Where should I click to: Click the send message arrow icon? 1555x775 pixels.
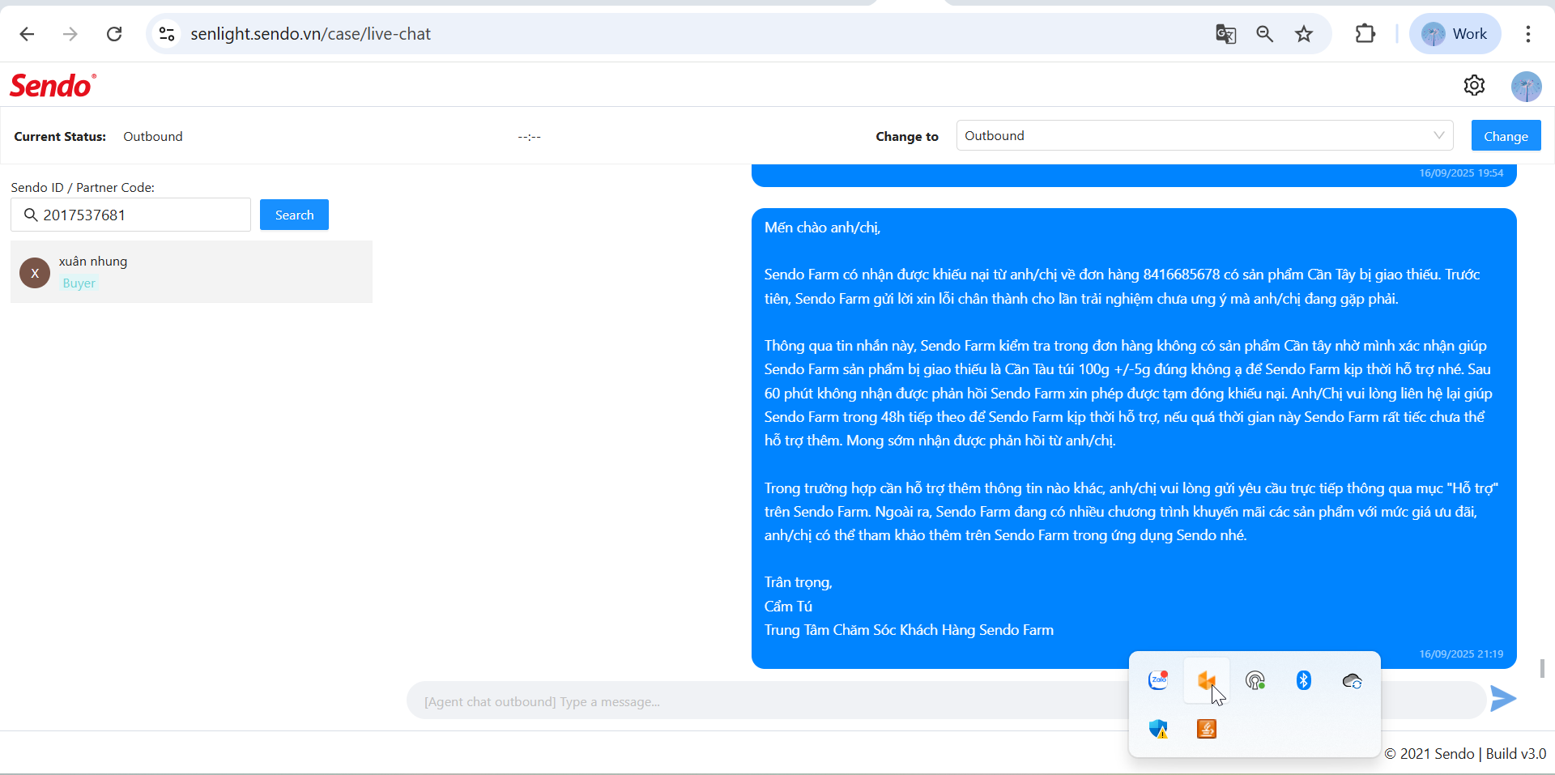pos(1503,699)
